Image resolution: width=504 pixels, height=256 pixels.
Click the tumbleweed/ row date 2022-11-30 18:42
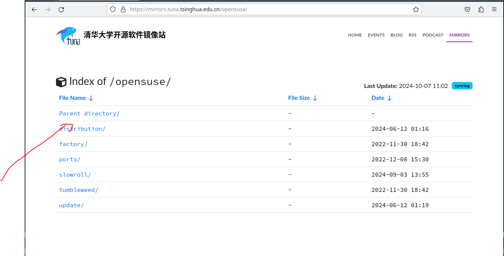400,190
